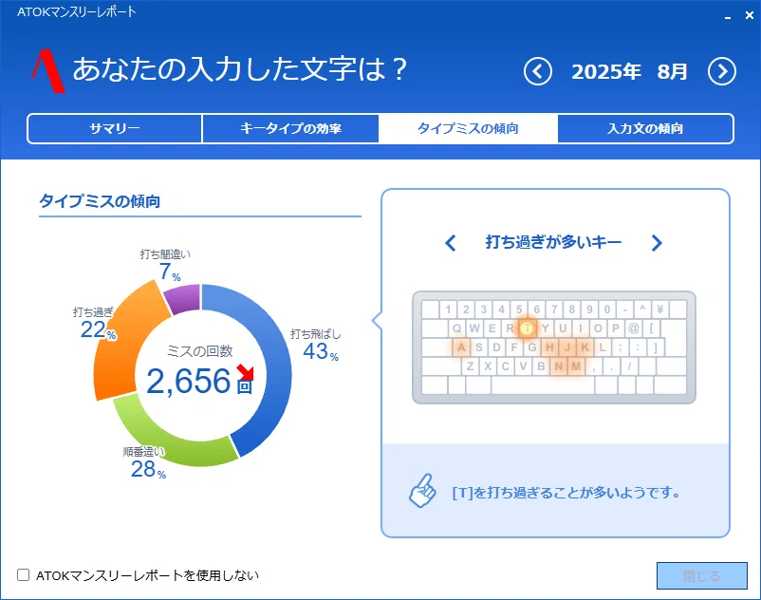This screenshot has width=761, height=600.
Task: Click the M key on keyboard diagram
Action: 576,366
